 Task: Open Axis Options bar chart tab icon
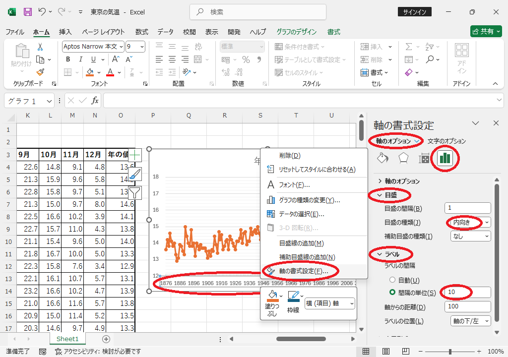tap(445, 158)
